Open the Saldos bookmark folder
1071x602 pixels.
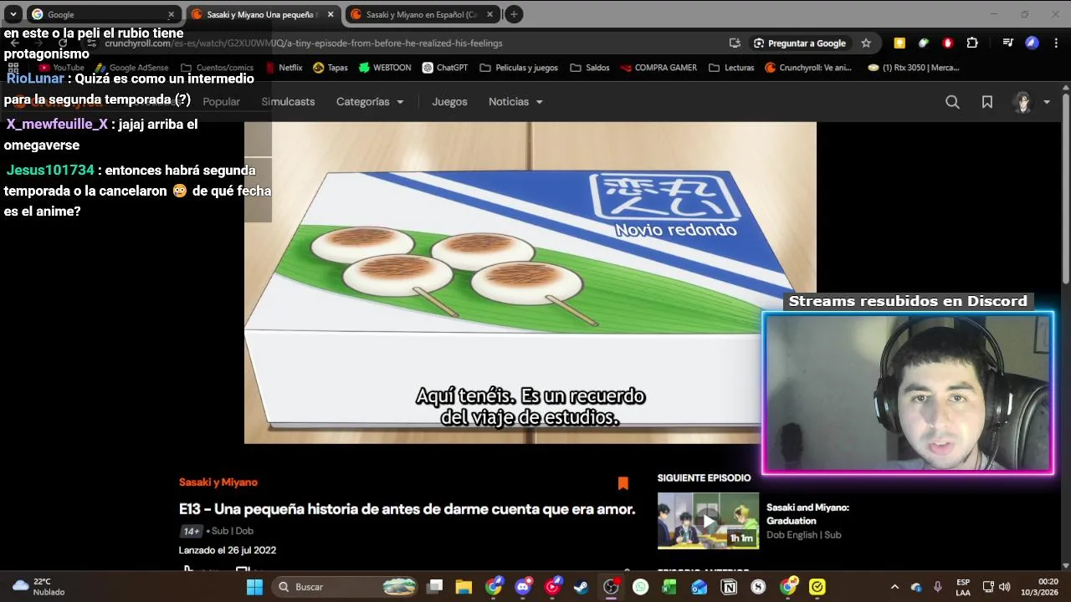590,68
